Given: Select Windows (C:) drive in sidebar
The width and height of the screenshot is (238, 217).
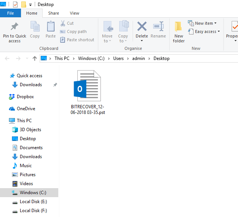Looking at the screenshot, I should click(x=29, y=193).
